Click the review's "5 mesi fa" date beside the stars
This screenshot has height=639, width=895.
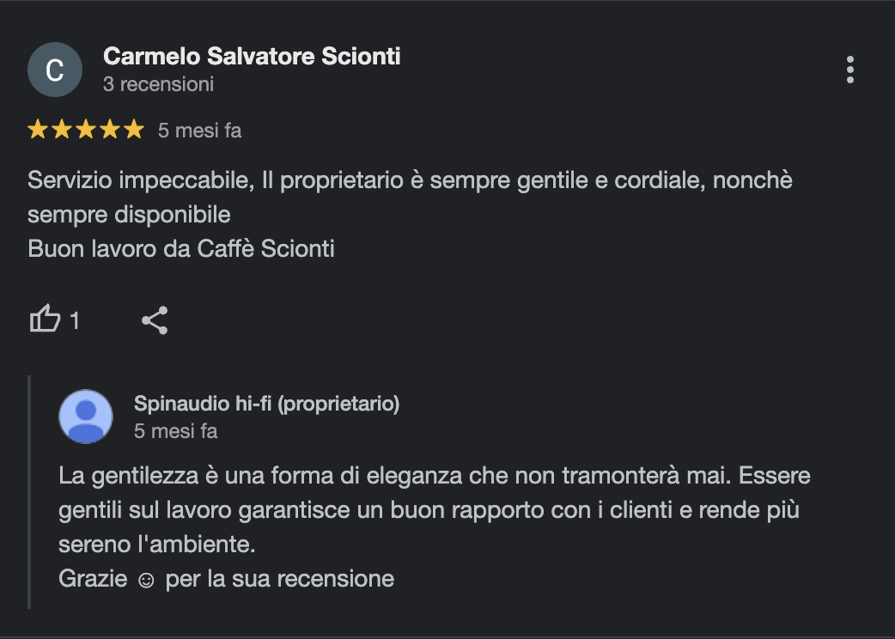pyautogui.click(x=200, y=131)
